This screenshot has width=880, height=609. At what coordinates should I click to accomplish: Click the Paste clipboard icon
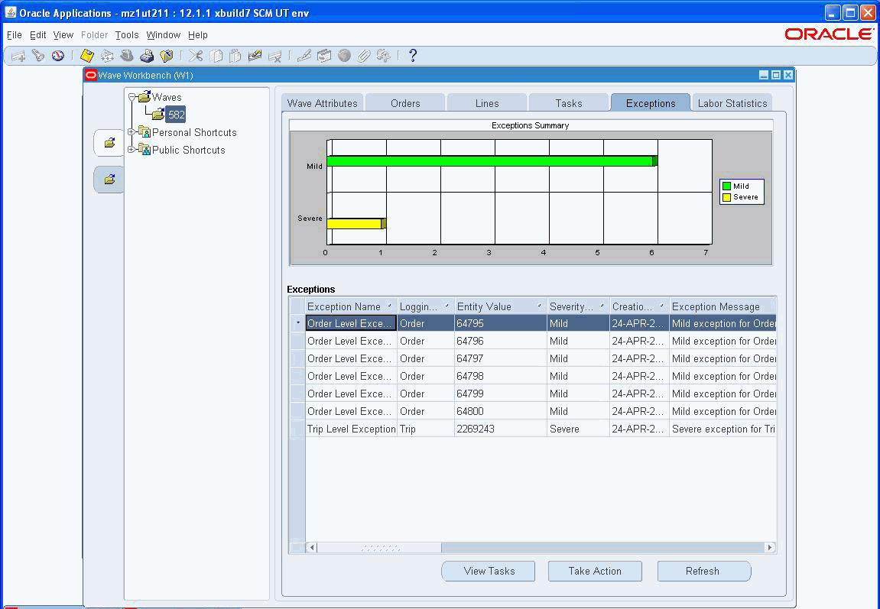235,56
